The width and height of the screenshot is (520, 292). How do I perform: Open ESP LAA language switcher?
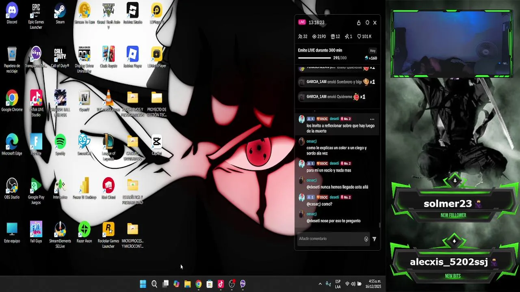pyautogui.click(x=338, y=284)
